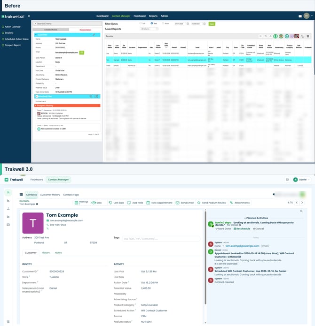Open the Saved Reports All Columns dropdown
Screen dimensions: 315x326
pyautogui.click(x=149, y=29)
